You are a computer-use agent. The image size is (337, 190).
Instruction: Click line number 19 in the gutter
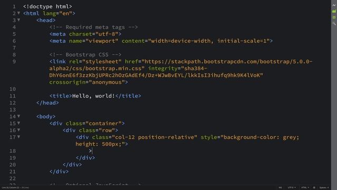click(x=13, y=158)
